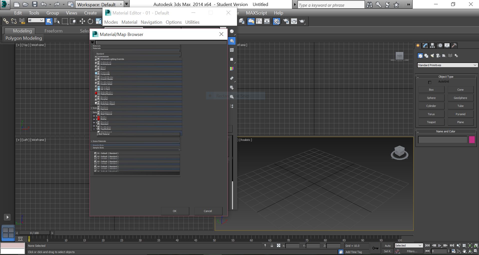Select the Helpers category icon
This screenshot has width=479, height=255.
(444, 56)
